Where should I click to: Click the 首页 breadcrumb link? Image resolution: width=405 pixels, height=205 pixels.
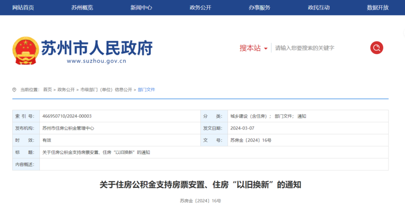(48, 90)
